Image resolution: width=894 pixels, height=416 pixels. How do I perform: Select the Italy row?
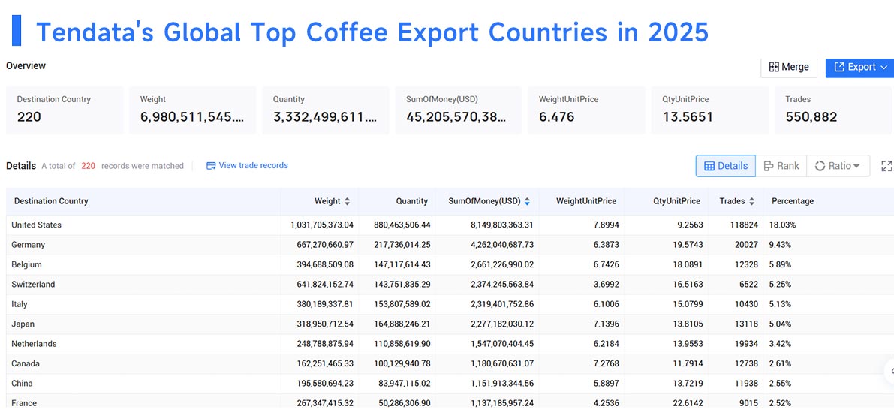pyautogui.click(x=450, y=304)
